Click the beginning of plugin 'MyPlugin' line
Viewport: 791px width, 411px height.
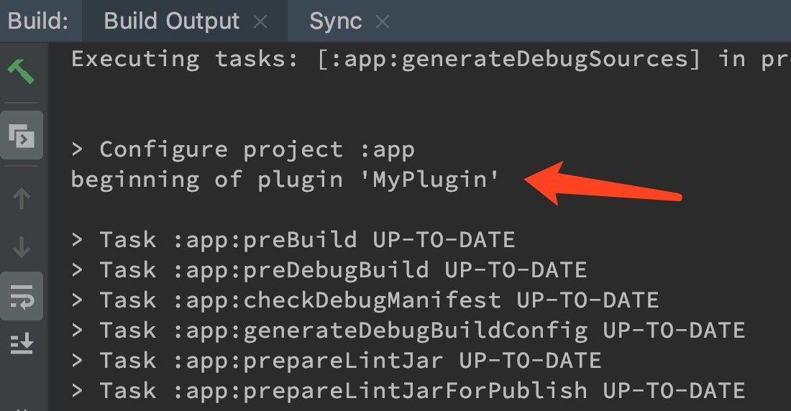(285, 180)
